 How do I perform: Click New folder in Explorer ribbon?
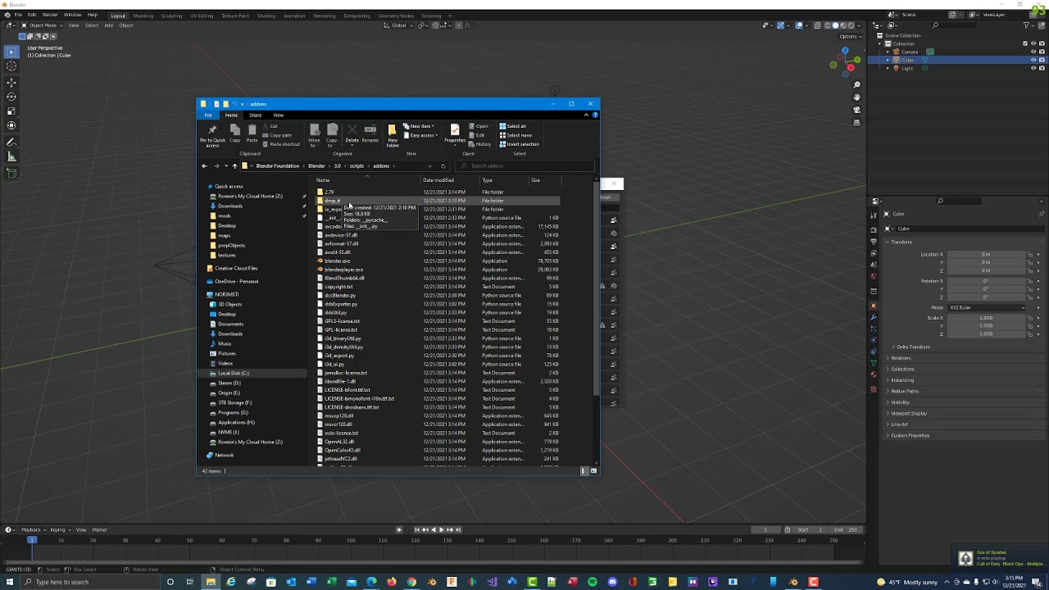click(393, 136)
